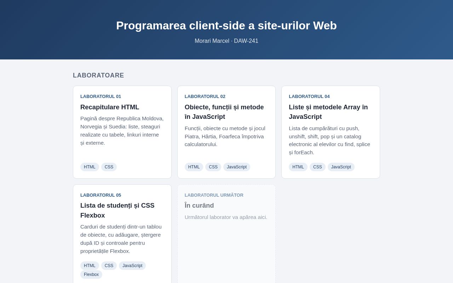Click the HTML tag under Recapitulare HTML
The height and width of the screenshot is (283, 453).
(x=90, y=167)
